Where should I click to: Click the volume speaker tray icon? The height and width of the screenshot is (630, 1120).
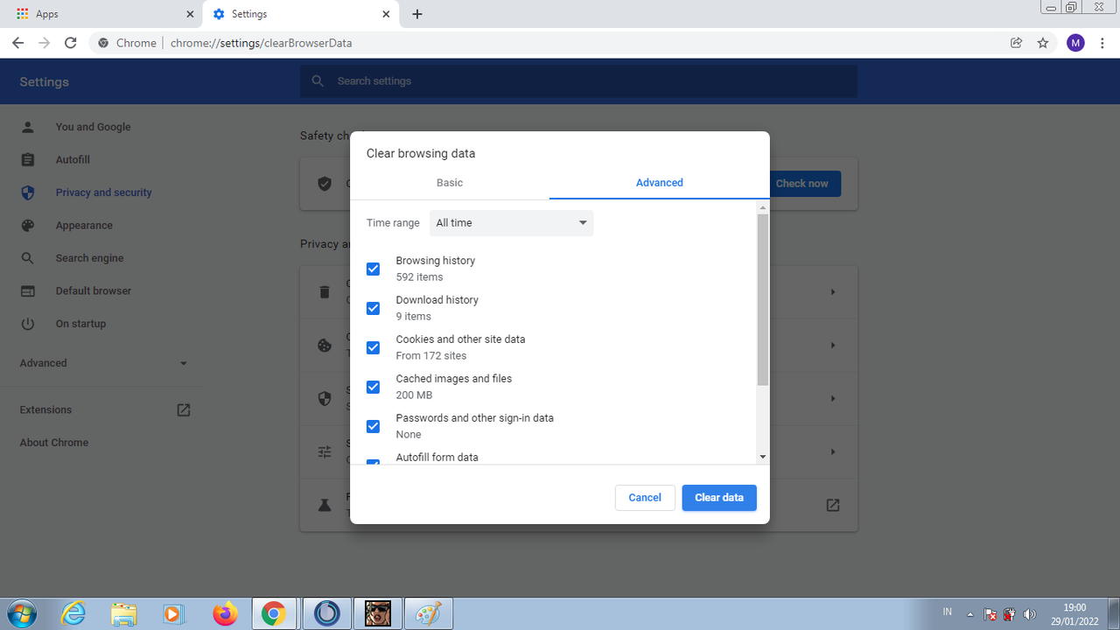(x=1030, y=614)
